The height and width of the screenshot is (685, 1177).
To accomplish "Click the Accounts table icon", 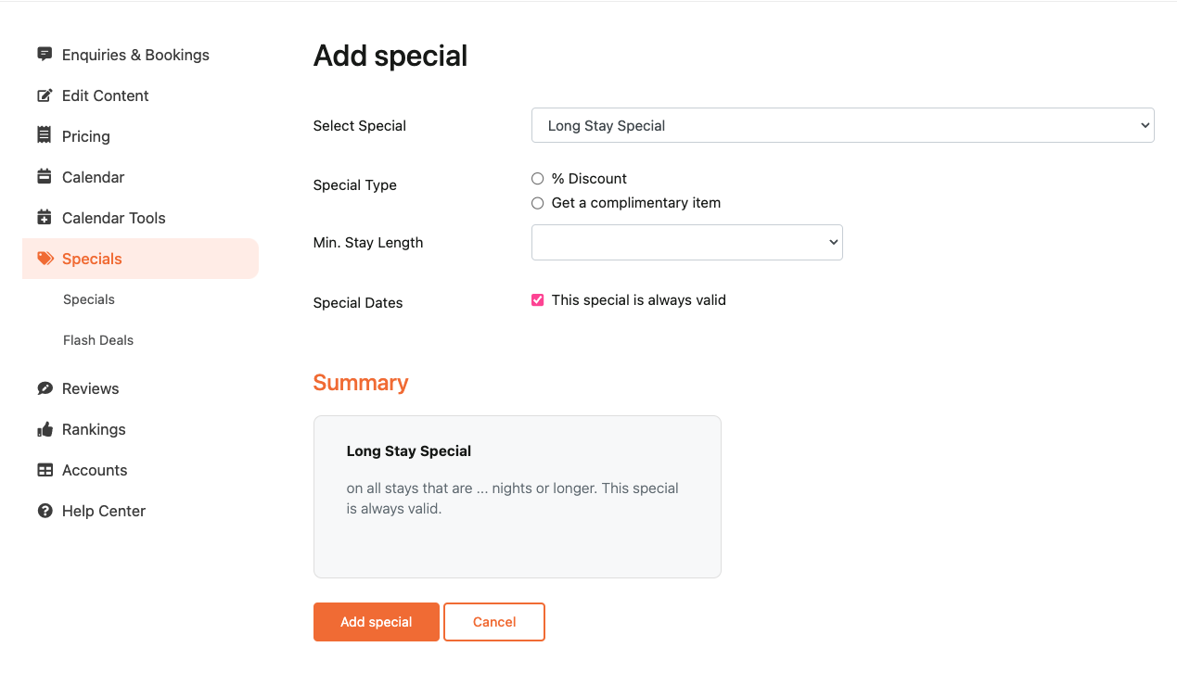I will [x=45, y=470].
